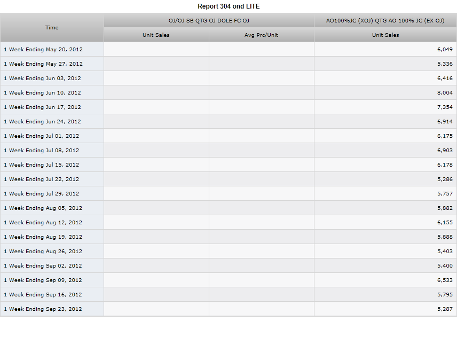Click the unit sales value 6,155
Viewport: 457px width, 337px height.
445,222
